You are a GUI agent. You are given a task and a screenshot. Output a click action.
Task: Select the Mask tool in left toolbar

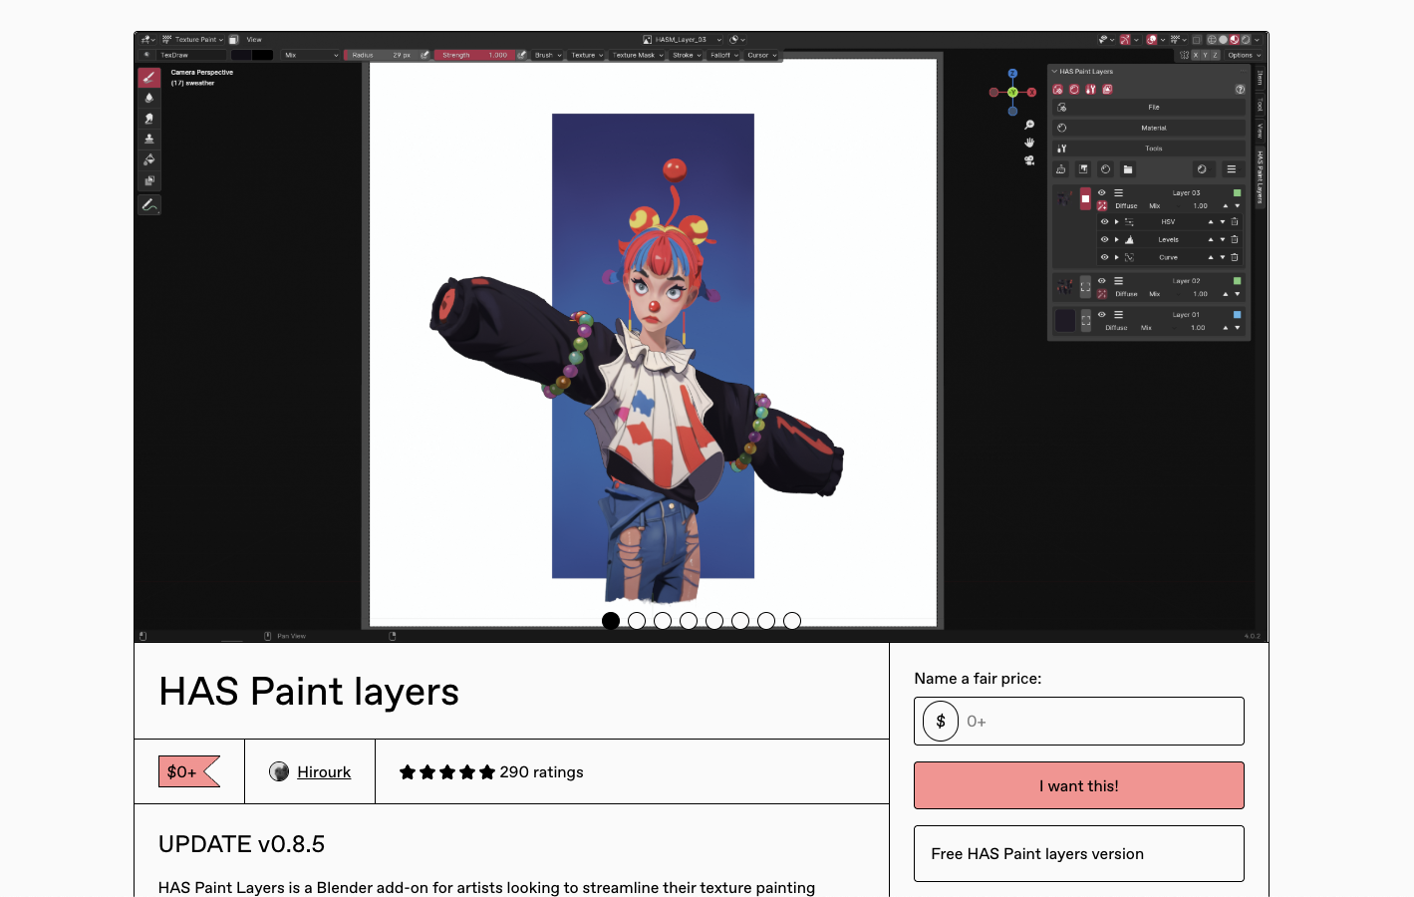click(x=149, y=181)
